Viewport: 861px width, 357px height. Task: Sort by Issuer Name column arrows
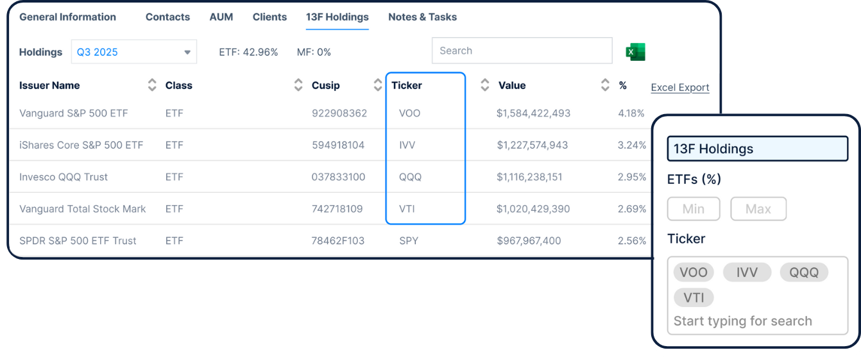tap(152, 85)
